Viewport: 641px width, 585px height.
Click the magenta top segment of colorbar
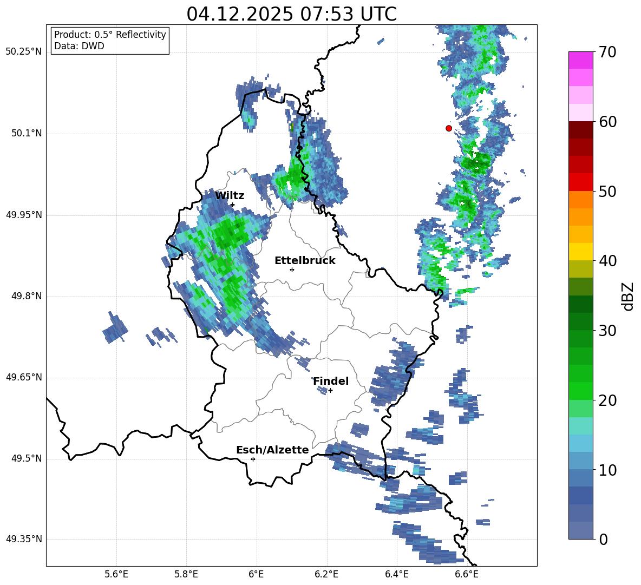click(x=580, y=60)
